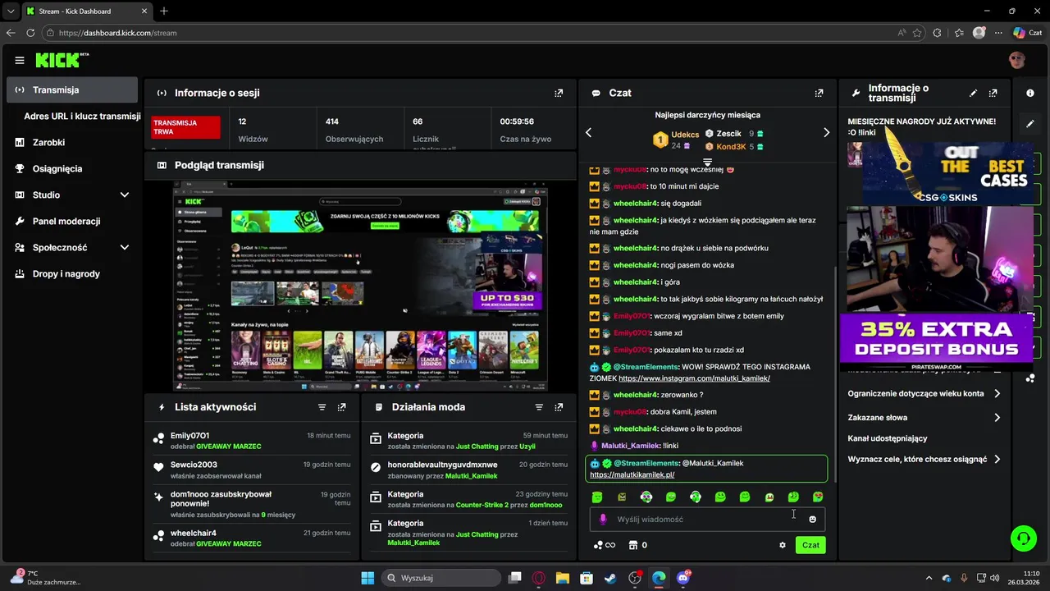Click the Windows Wyszukaj search box
Viewport: 1050px width, 591px height.
441,578
